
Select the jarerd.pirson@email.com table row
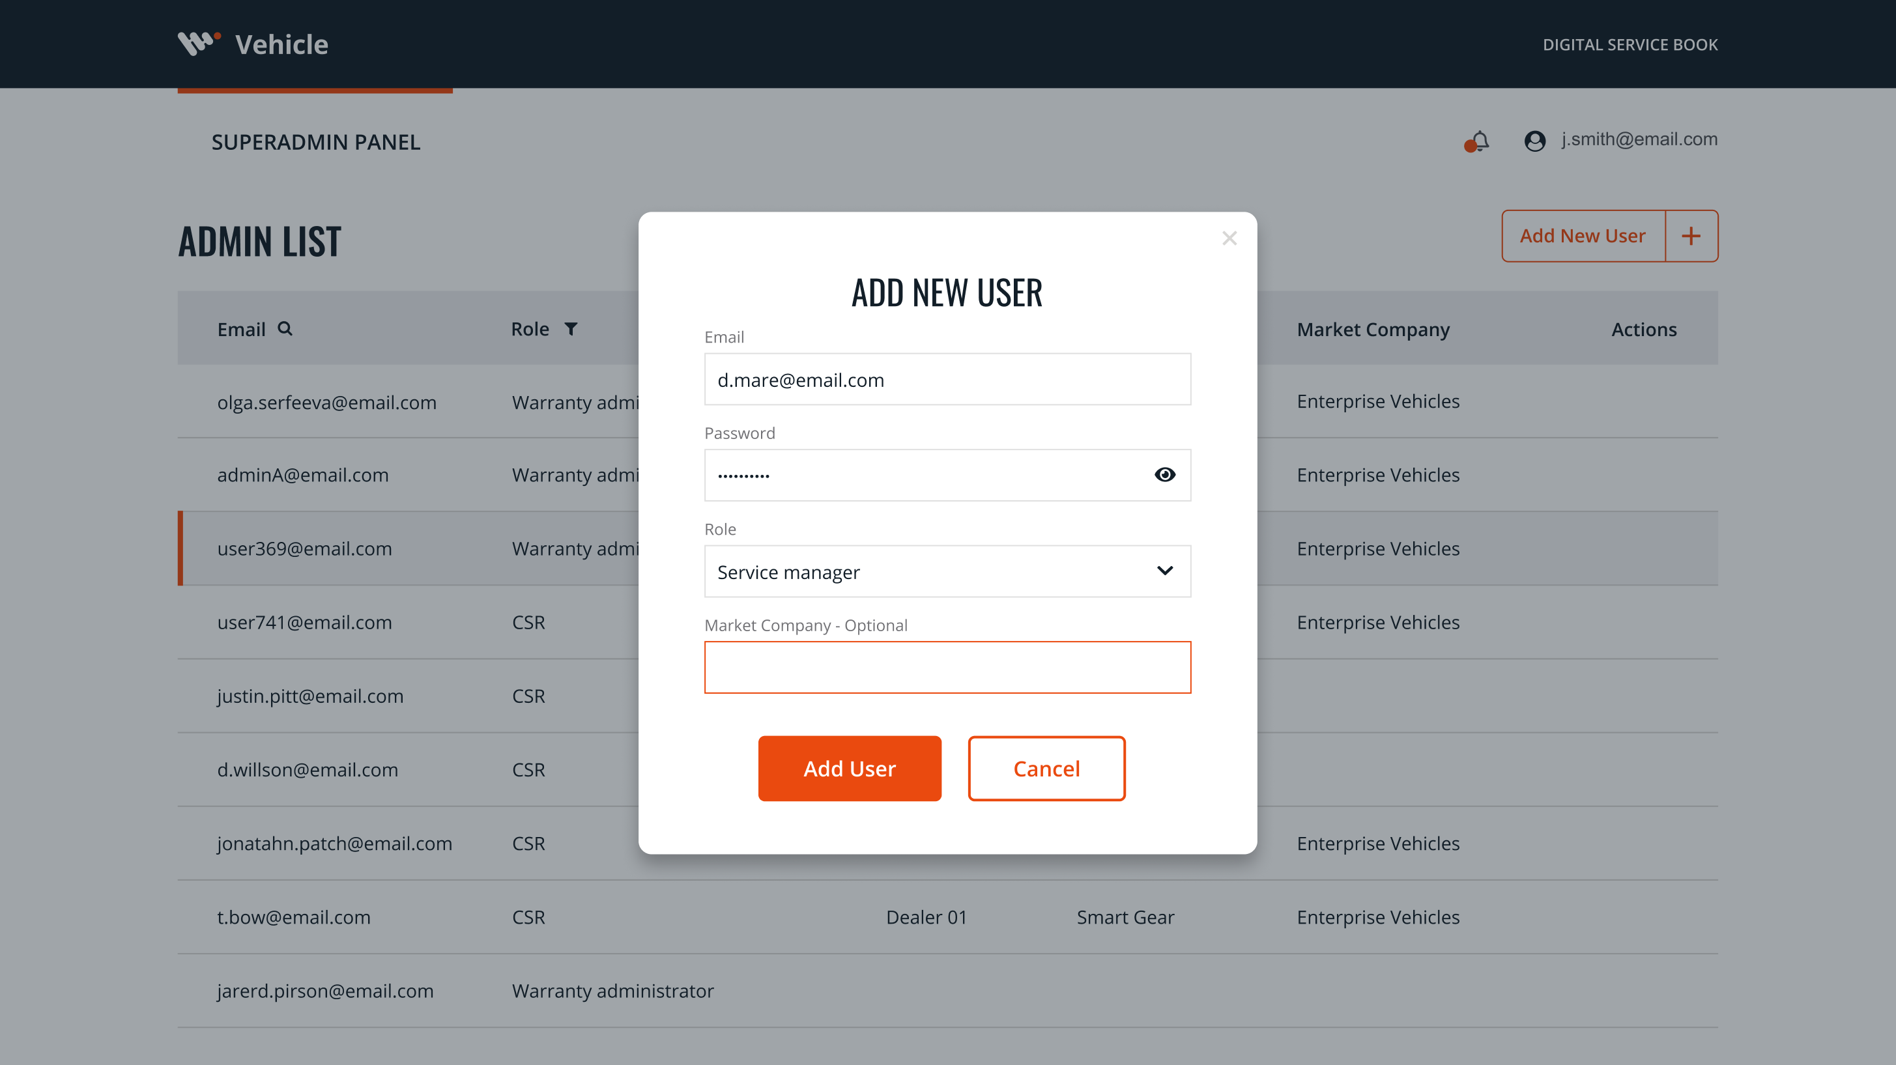point(324,991)
